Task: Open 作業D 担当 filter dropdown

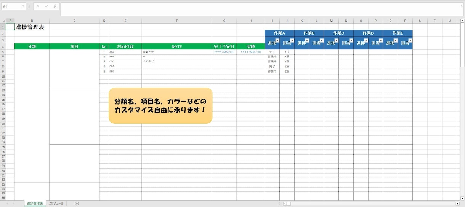Action: (x=381, y=40)
